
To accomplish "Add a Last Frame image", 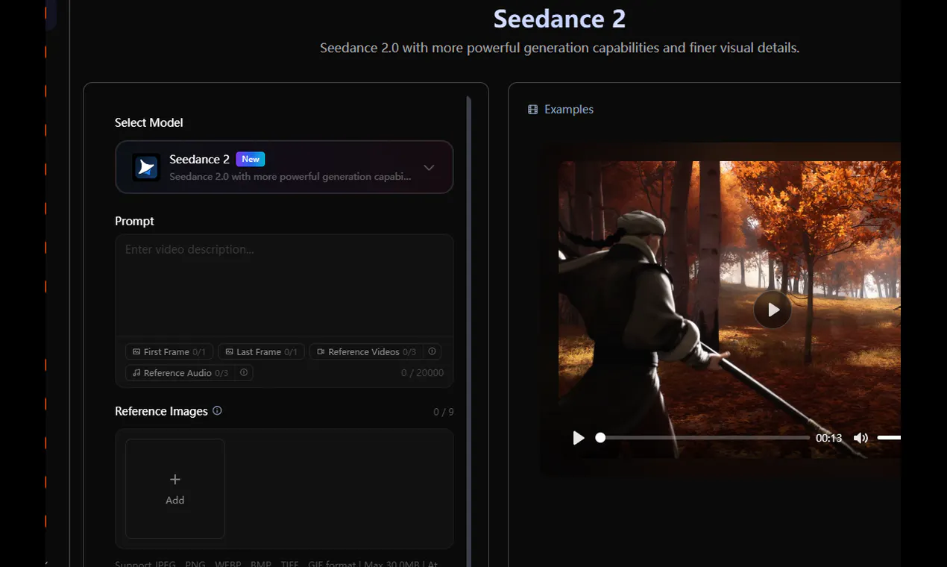I will [262, 351].
